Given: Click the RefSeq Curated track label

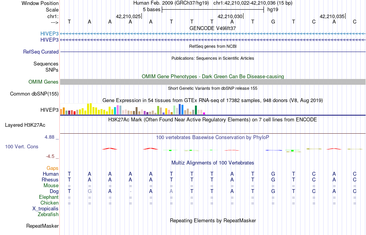Looking at the screenshot, I should click(x=41, y=52).
